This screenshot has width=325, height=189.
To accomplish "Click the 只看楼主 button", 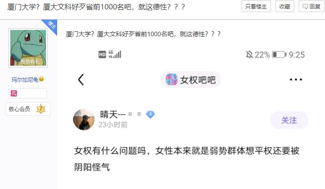I will coord(256,6).
